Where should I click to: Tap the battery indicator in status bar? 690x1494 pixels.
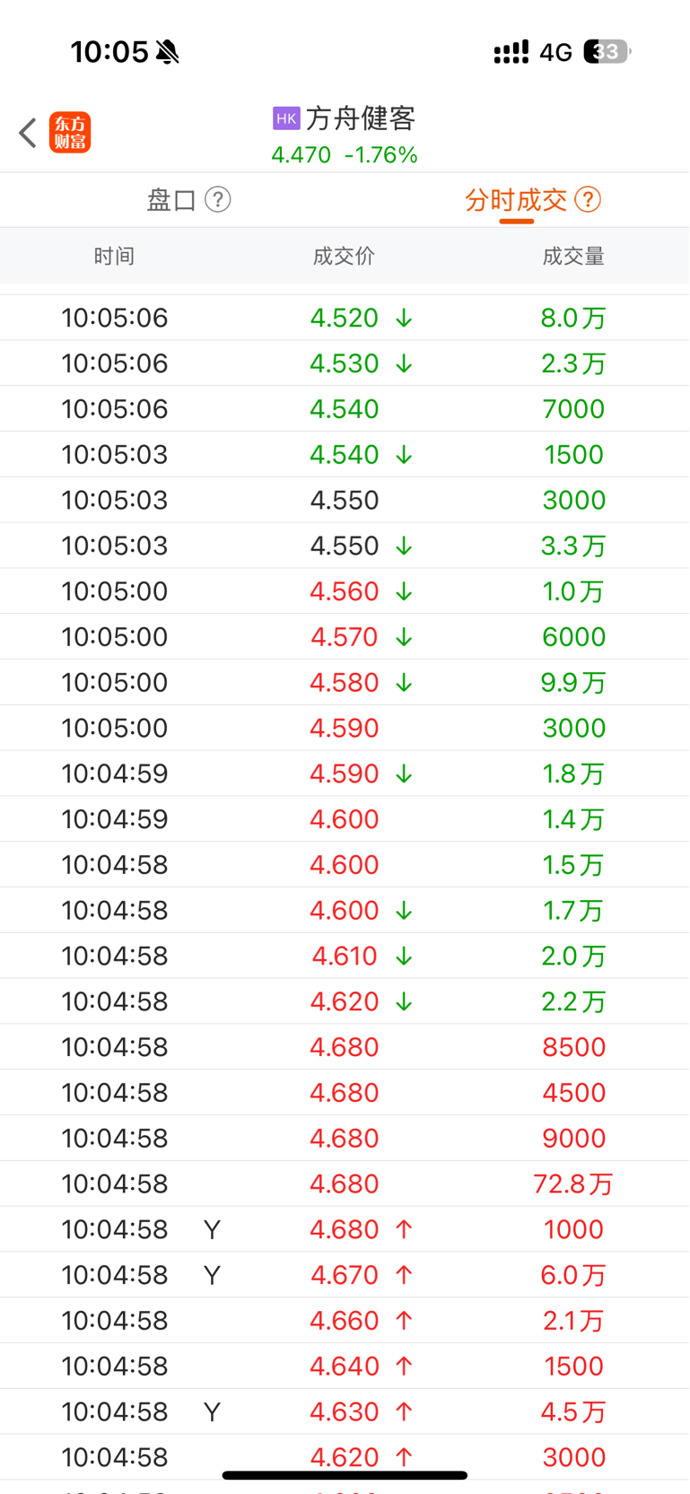tap(607, 52)
